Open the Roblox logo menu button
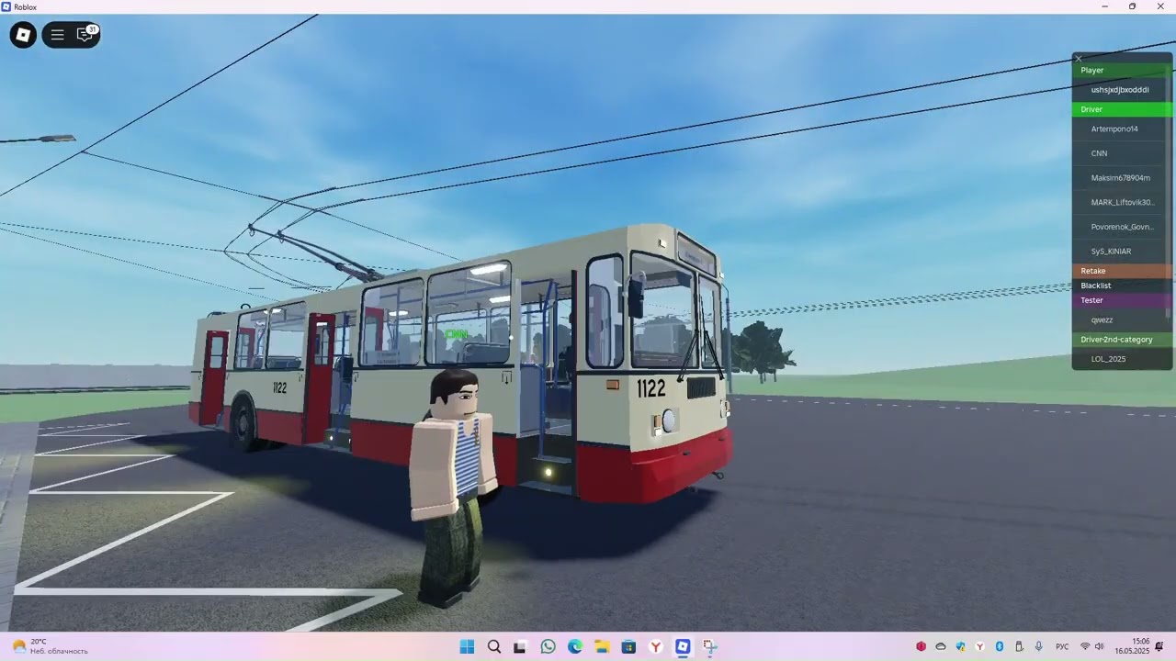Image resolution: width=1176 pixels, height=661 pixels. [x=23, y=35]
